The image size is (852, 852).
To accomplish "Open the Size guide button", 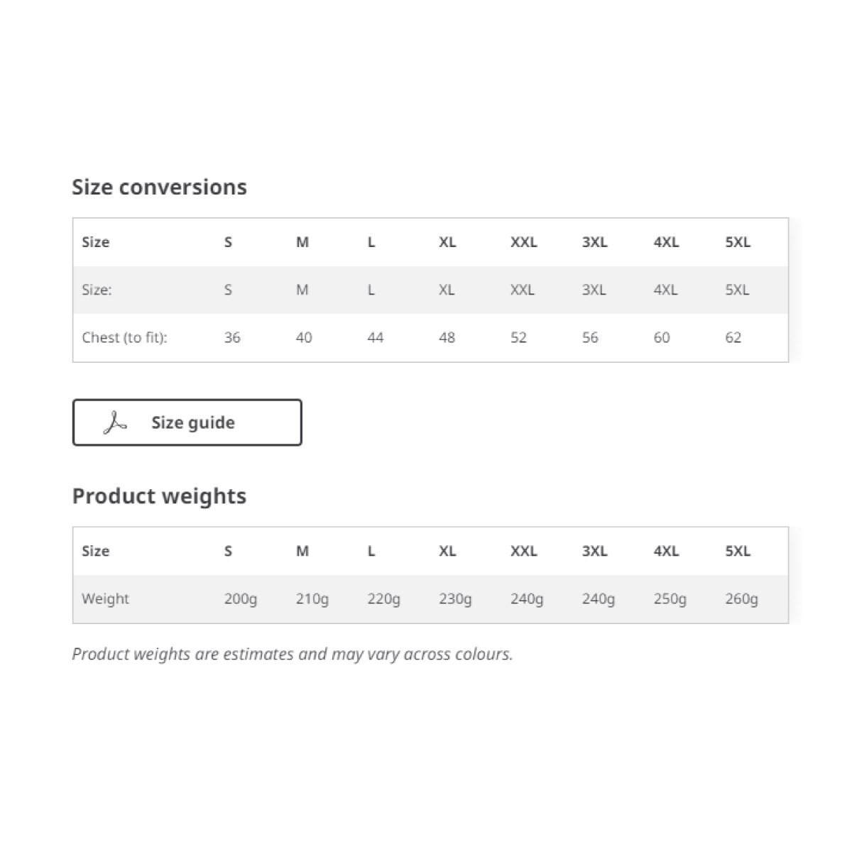I will coord(187,422).
